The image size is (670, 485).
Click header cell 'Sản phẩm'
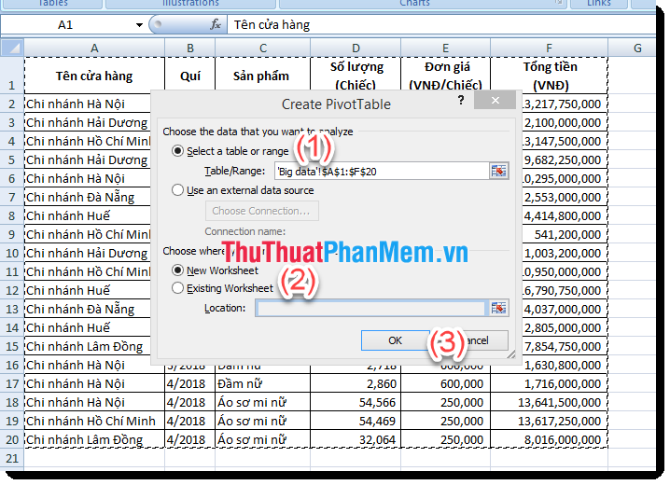(x=261, y=76)
